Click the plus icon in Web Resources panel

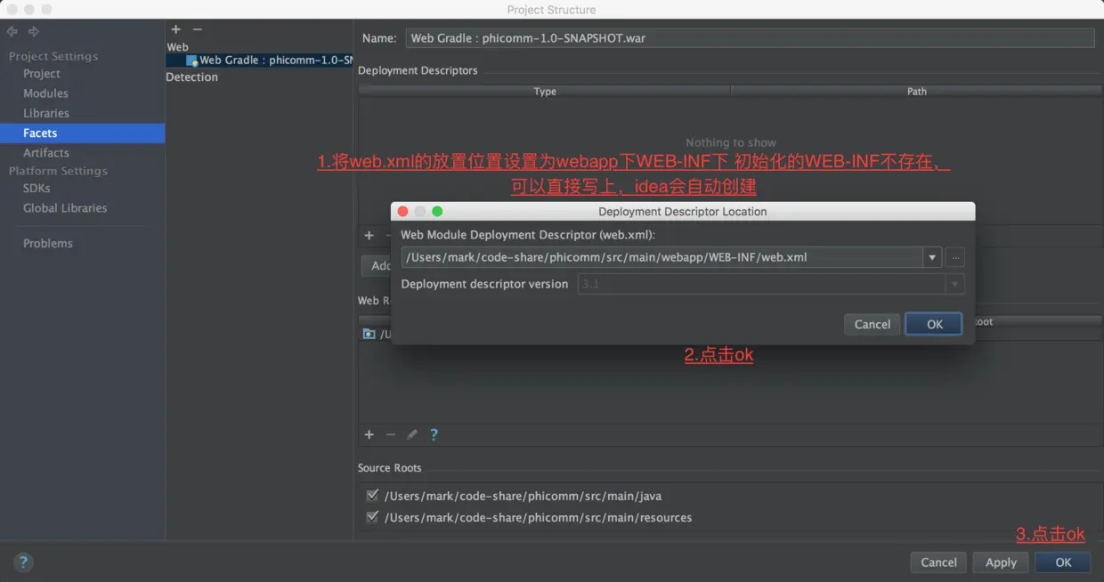369,434
